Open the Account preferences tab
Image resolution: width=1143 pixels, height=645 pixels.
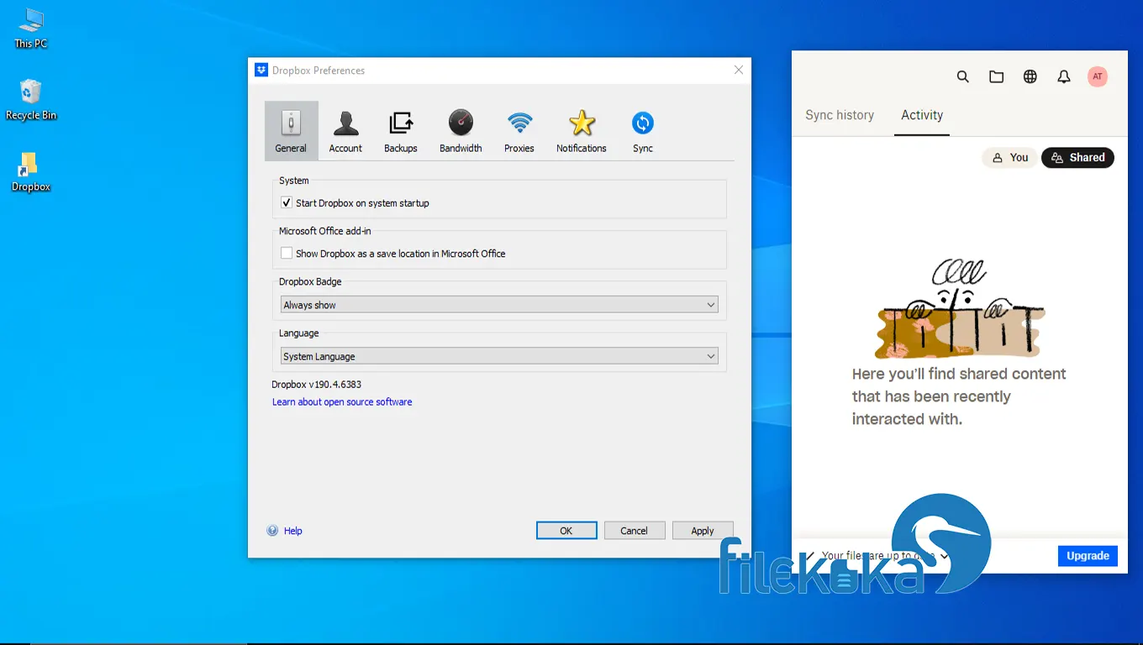(x=345, y=131)
